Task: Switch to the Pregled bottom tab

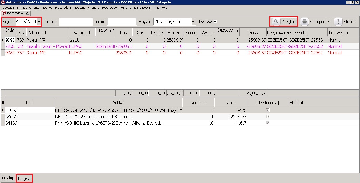Action: tap(24, 179)
